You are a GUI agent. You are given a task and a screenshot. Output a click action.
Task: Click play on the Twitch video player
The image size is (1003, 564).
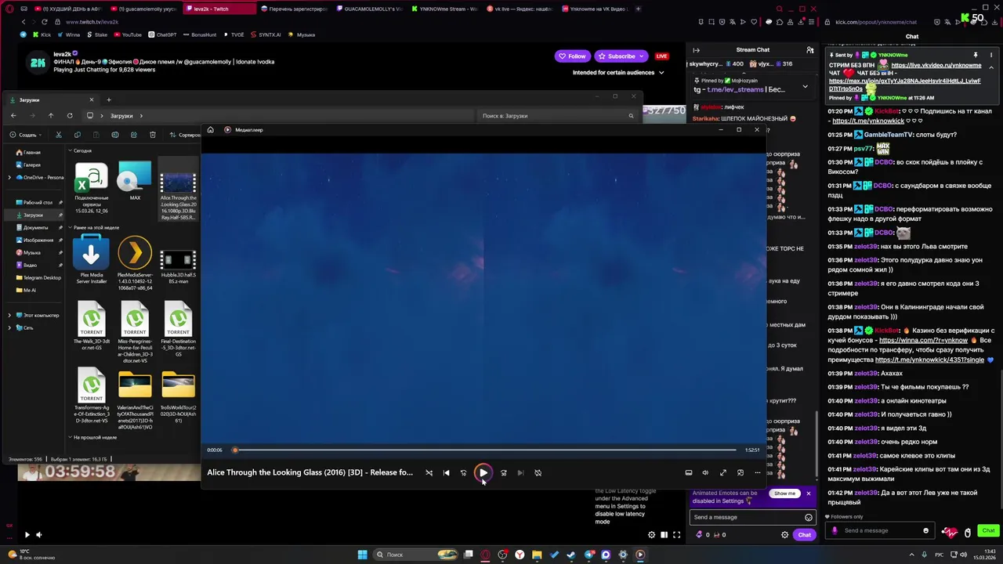pyautogui.click(x=27, y=535)
